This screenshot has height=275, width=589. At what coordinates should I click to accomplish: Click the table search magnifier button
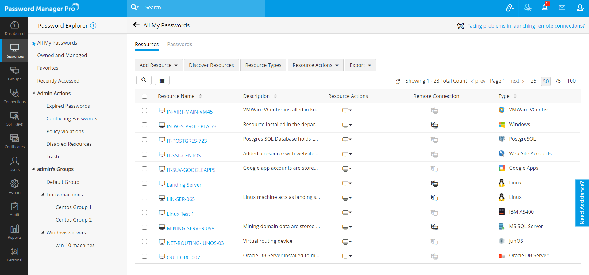click(144, 80)
